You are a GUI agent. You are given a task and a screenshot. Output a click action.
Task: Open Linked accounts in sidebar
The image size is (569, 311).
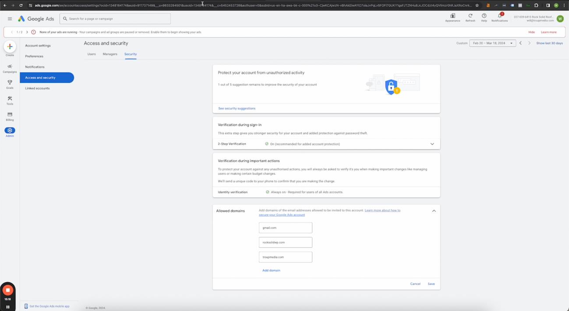tap(37, 88)
